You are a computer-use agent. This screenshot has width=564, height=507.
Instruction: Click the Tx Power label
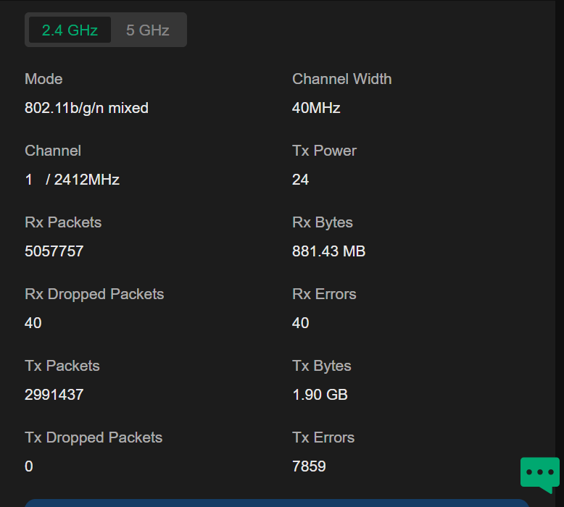click(x=324, y=151)
